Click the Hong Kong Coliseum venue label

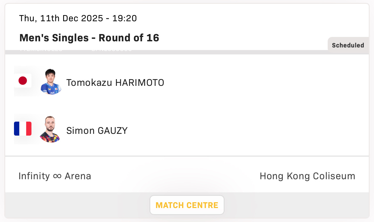(307, 176)
